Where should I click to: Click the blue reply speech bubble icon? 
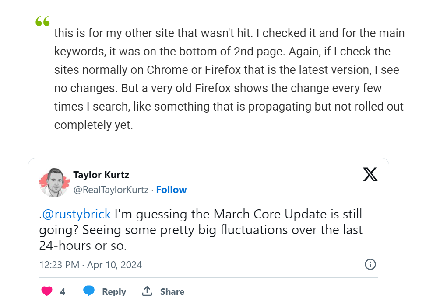pos(89,291)
